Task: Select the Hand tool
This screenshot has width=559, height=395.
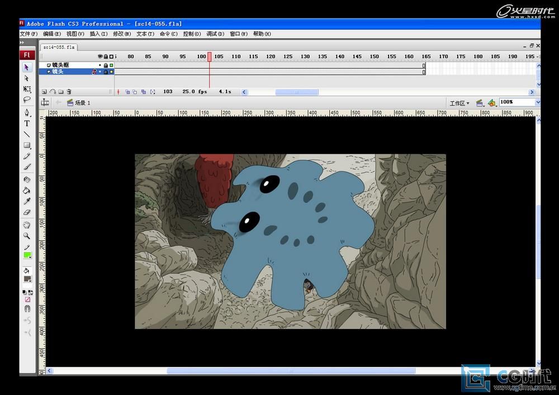Action: pos(27,225)
